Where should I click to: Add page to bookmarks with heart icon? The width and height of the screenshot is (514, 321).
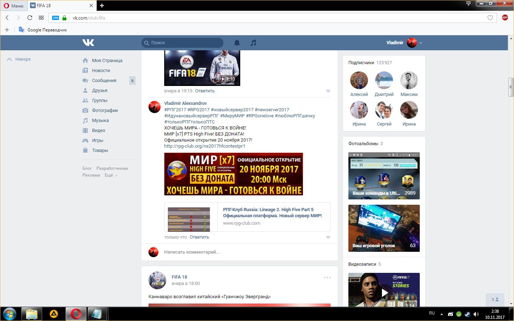point(490,18)
